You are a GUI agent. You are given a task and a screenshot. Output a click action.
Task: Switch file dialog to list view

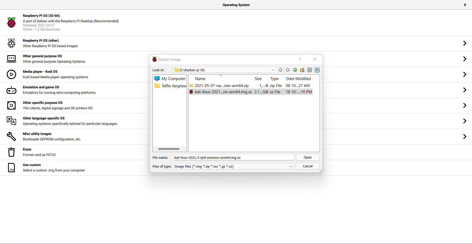(x=310, y=70)
